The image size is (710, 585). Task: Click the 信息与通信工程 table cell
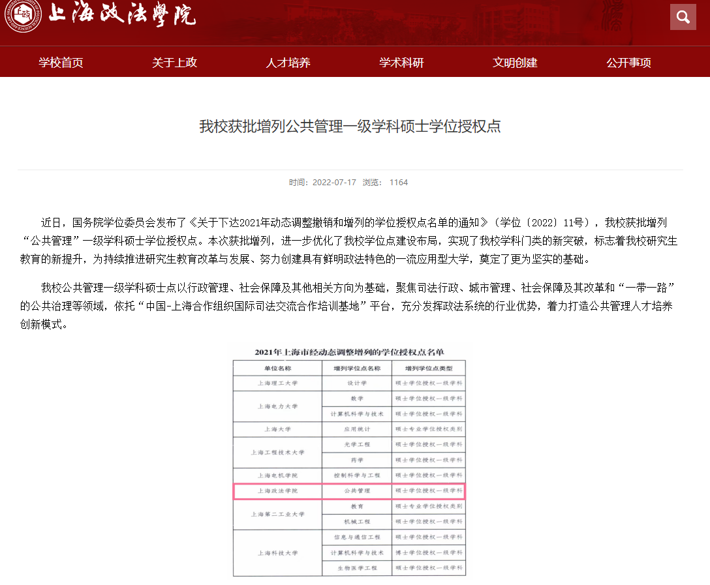357,537
